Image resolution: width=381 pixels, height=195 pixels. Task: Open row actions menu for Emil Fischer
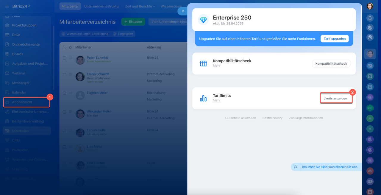71,163
